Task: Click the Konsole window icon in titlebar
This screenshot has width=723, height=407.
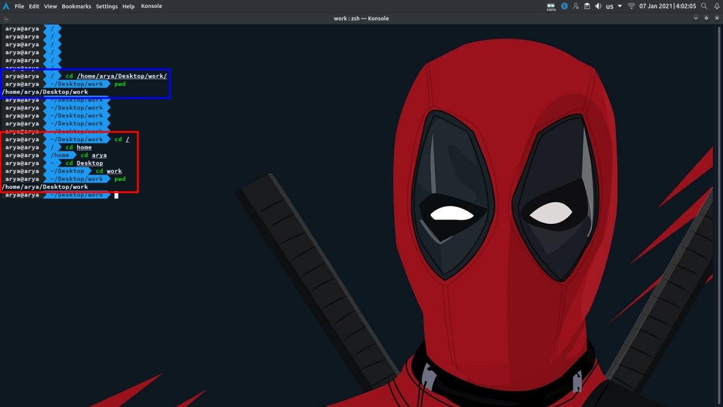Action: tap(6, 19)
